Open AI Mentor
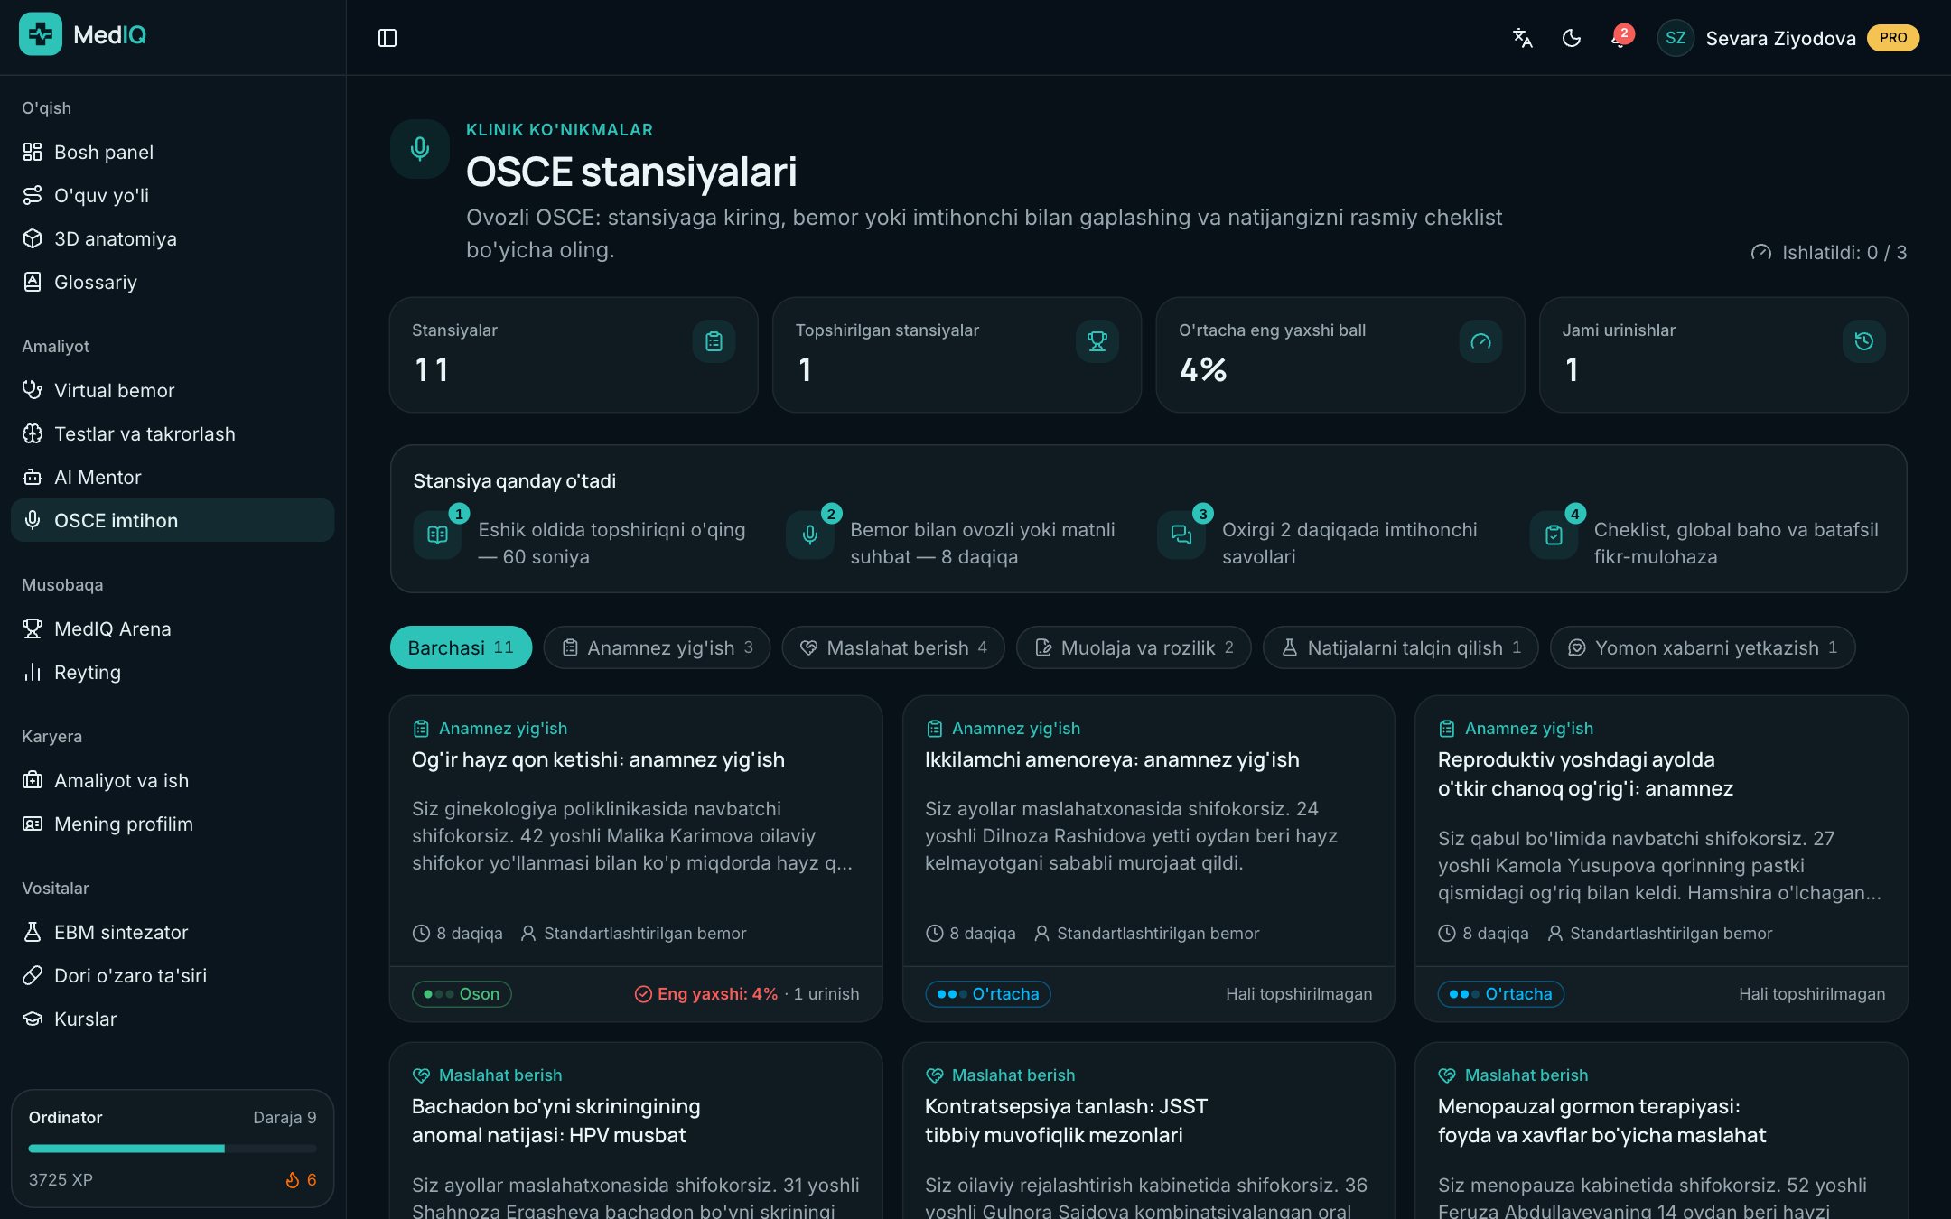1951x1219 pixels. (x=173, y=477)
